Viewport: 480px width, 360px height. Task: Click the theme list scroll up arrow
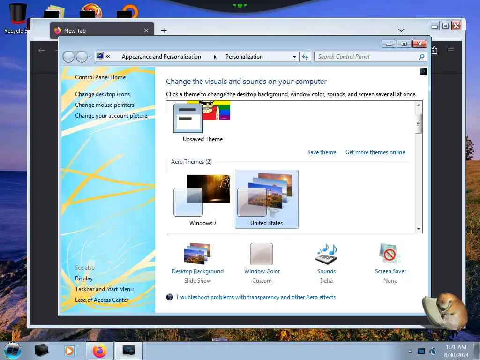pos(418,105)
